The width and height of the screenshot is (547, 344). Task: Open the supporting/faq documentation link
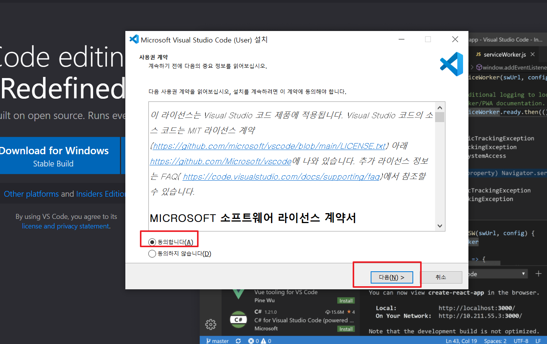pyautogui.click(x=281, y=177)
